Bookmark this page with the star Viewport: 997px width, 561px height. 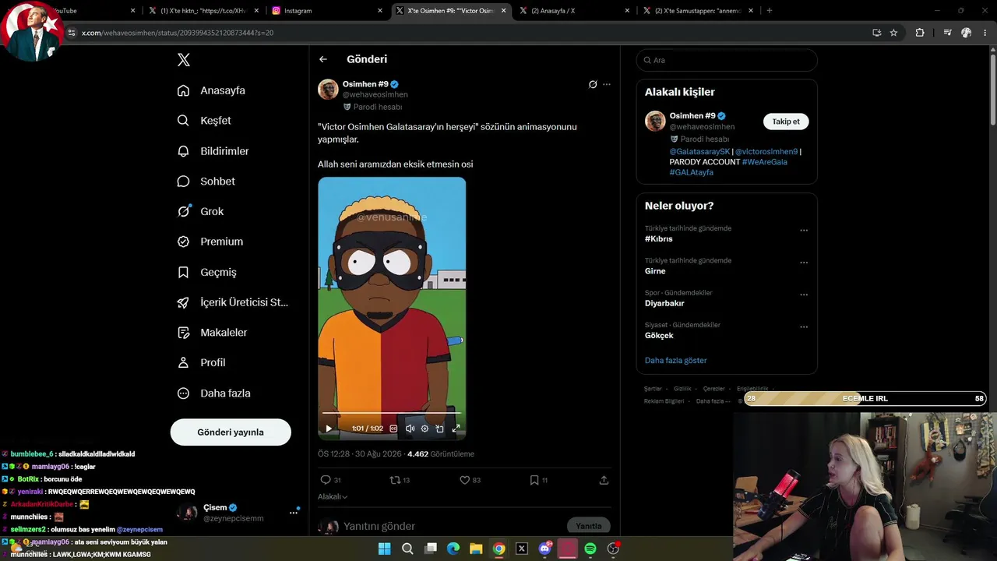[893, 33]
